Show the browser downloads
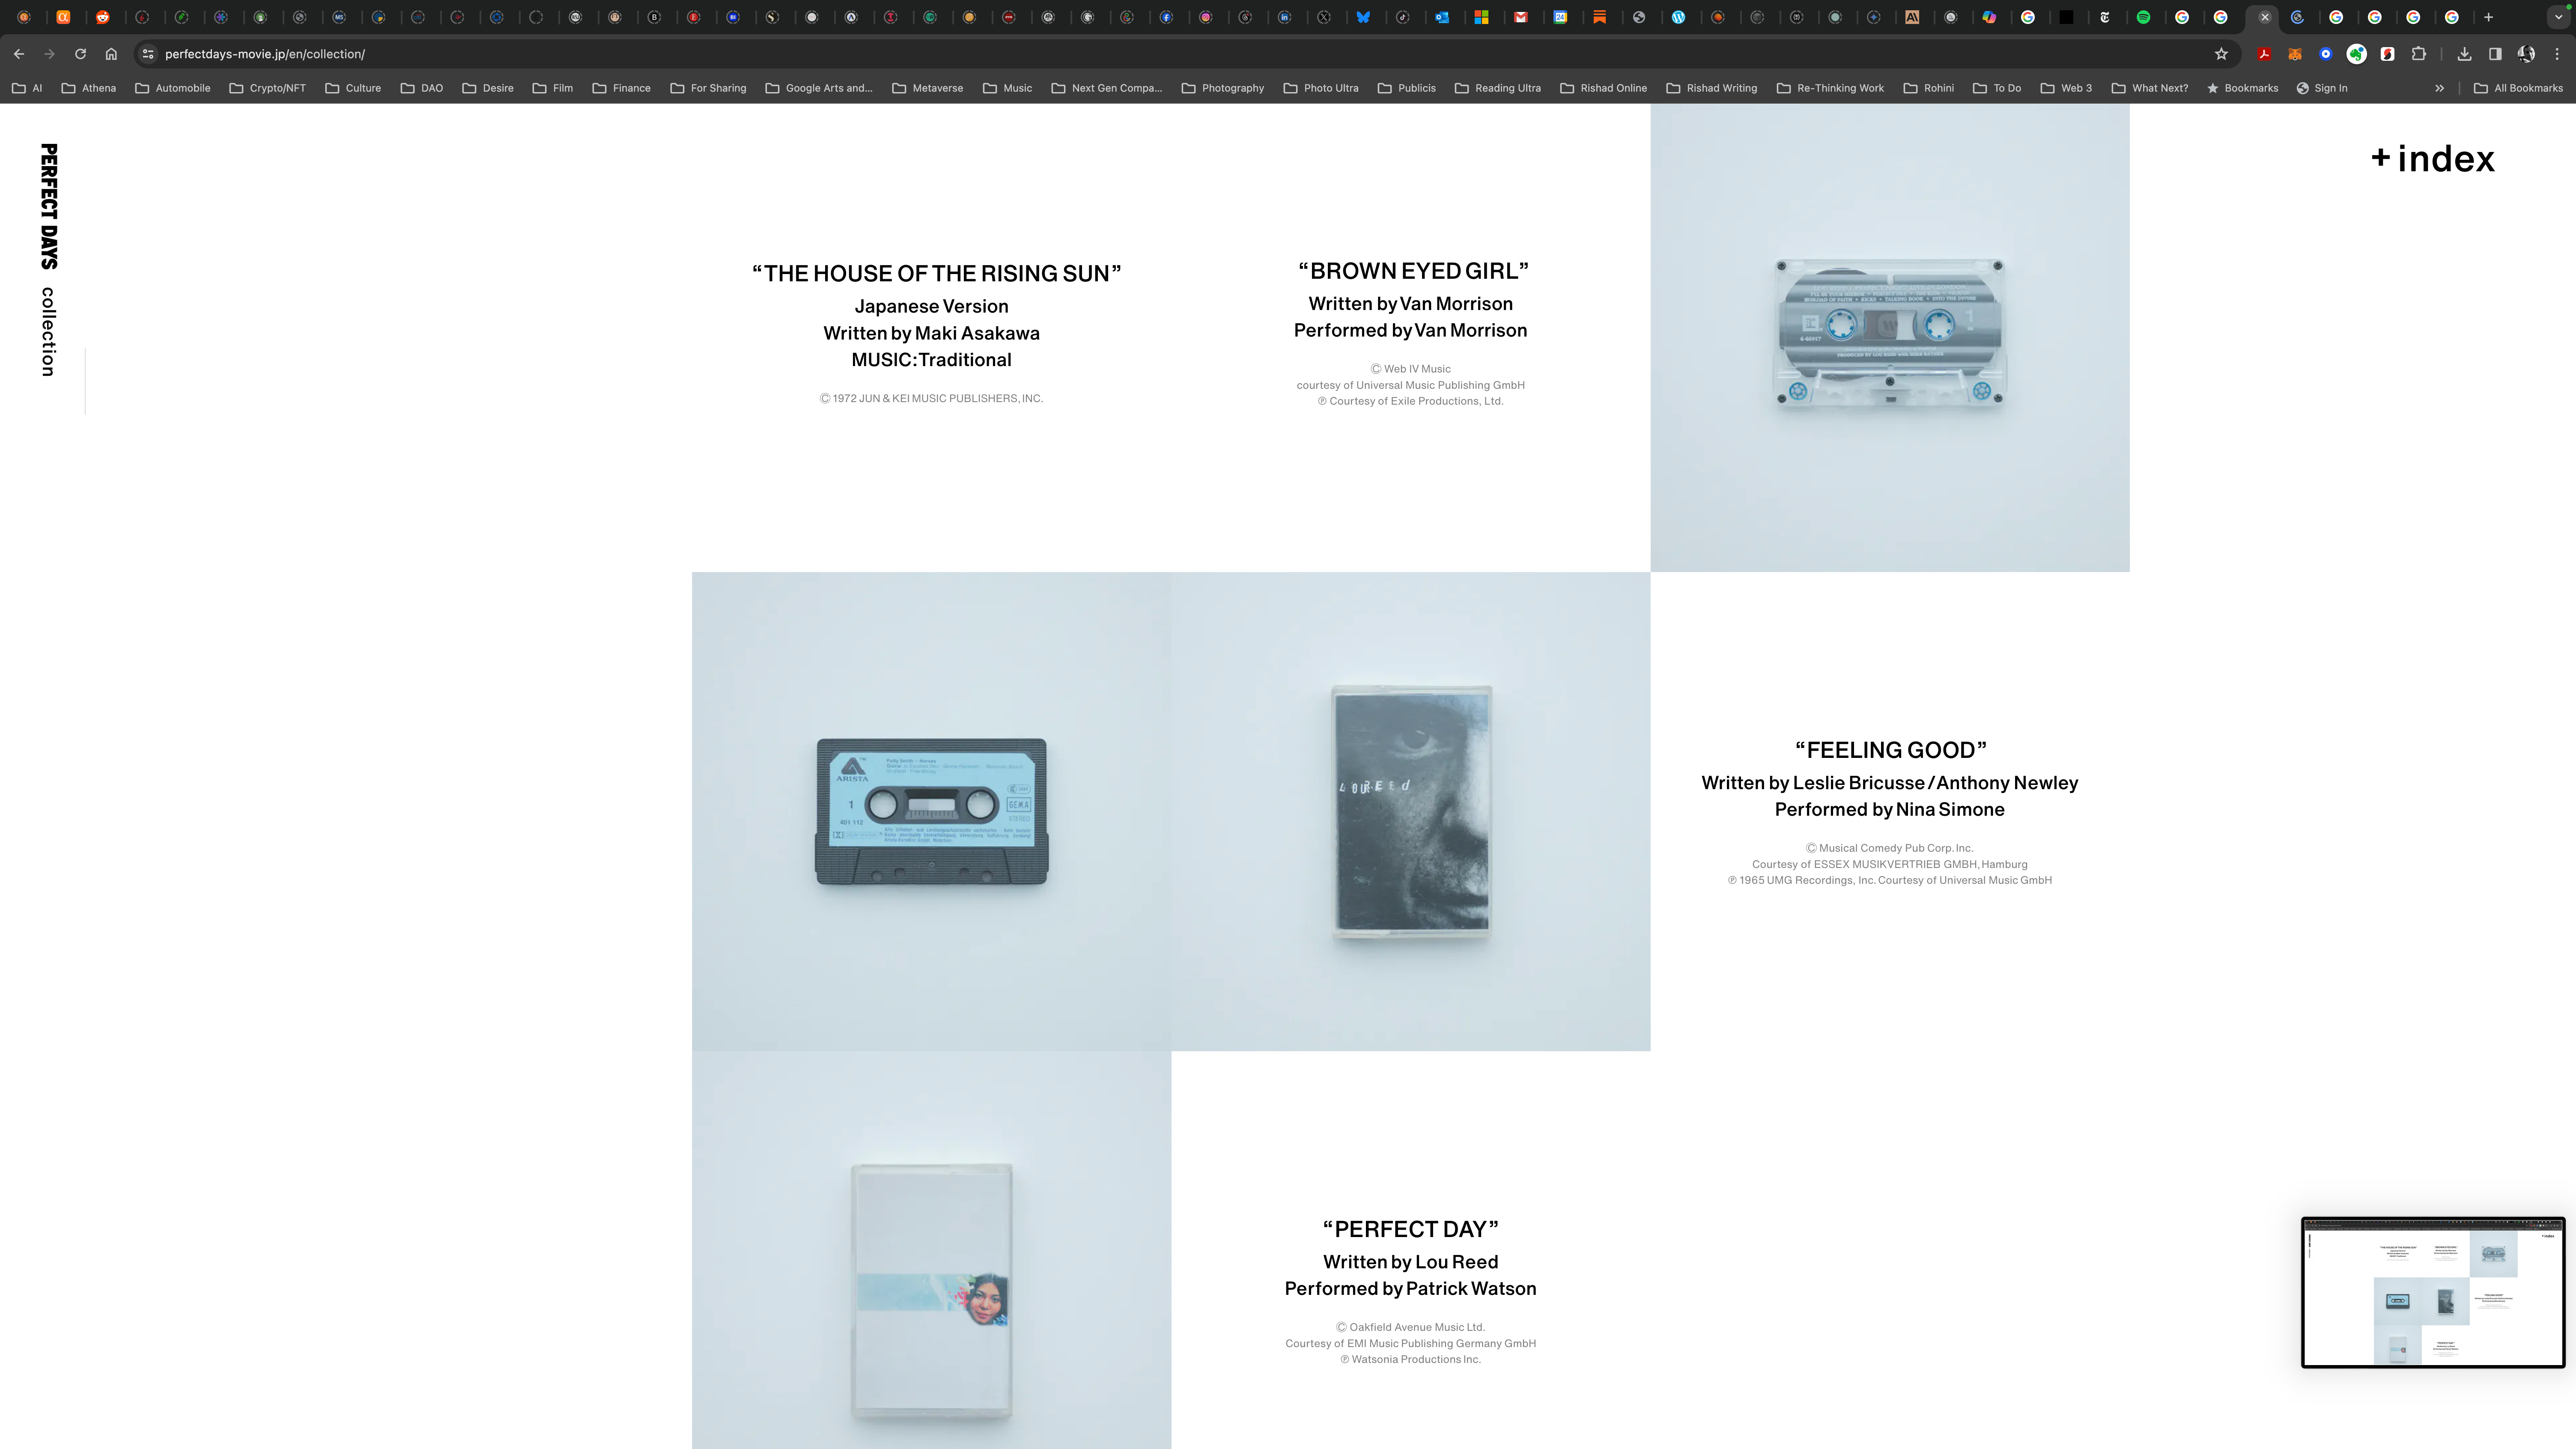Screen dimensions: 2576x1449 (x=2464, y=54)
